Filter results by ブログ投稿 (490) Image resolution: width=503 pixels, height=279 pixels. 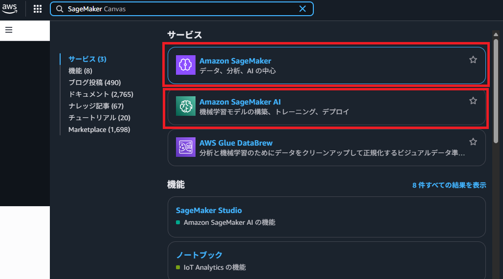(94, 83)
